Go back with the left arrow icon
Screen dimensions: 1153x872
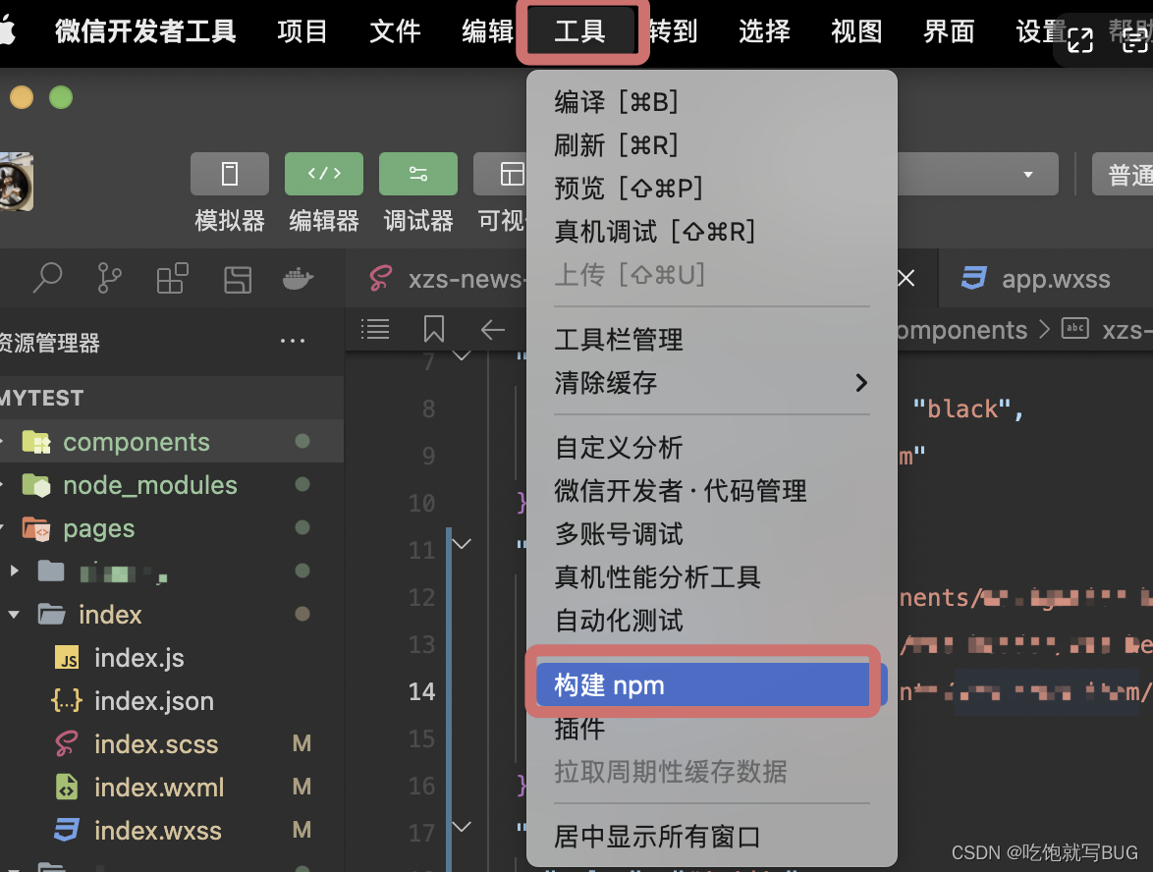coord(492,329)
